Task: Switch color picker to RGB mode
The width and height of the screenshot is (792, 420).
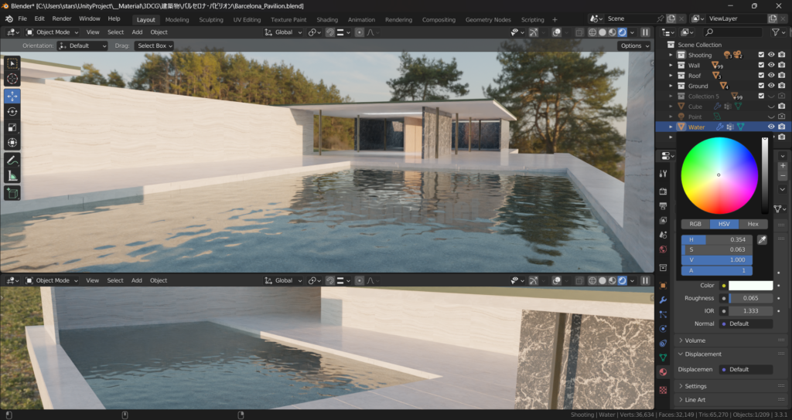Action: [695, 224]
